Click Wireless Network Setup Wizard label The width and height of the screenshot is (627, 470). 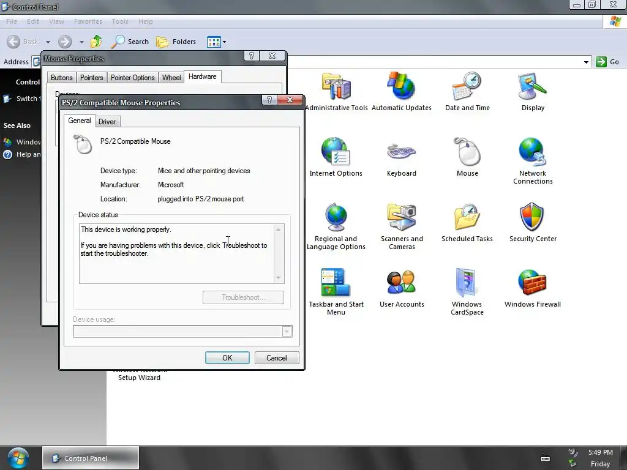(x=139, y=374)
